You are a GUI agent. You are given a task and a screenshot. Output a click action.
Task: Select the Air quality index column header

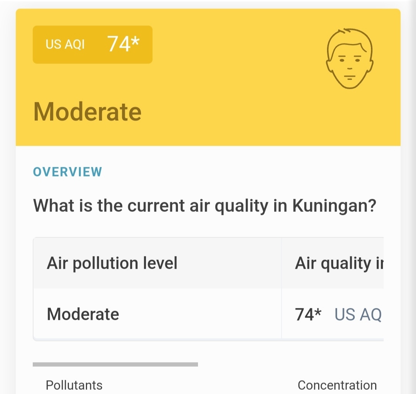pyautogui.click(x=339, y=263)
